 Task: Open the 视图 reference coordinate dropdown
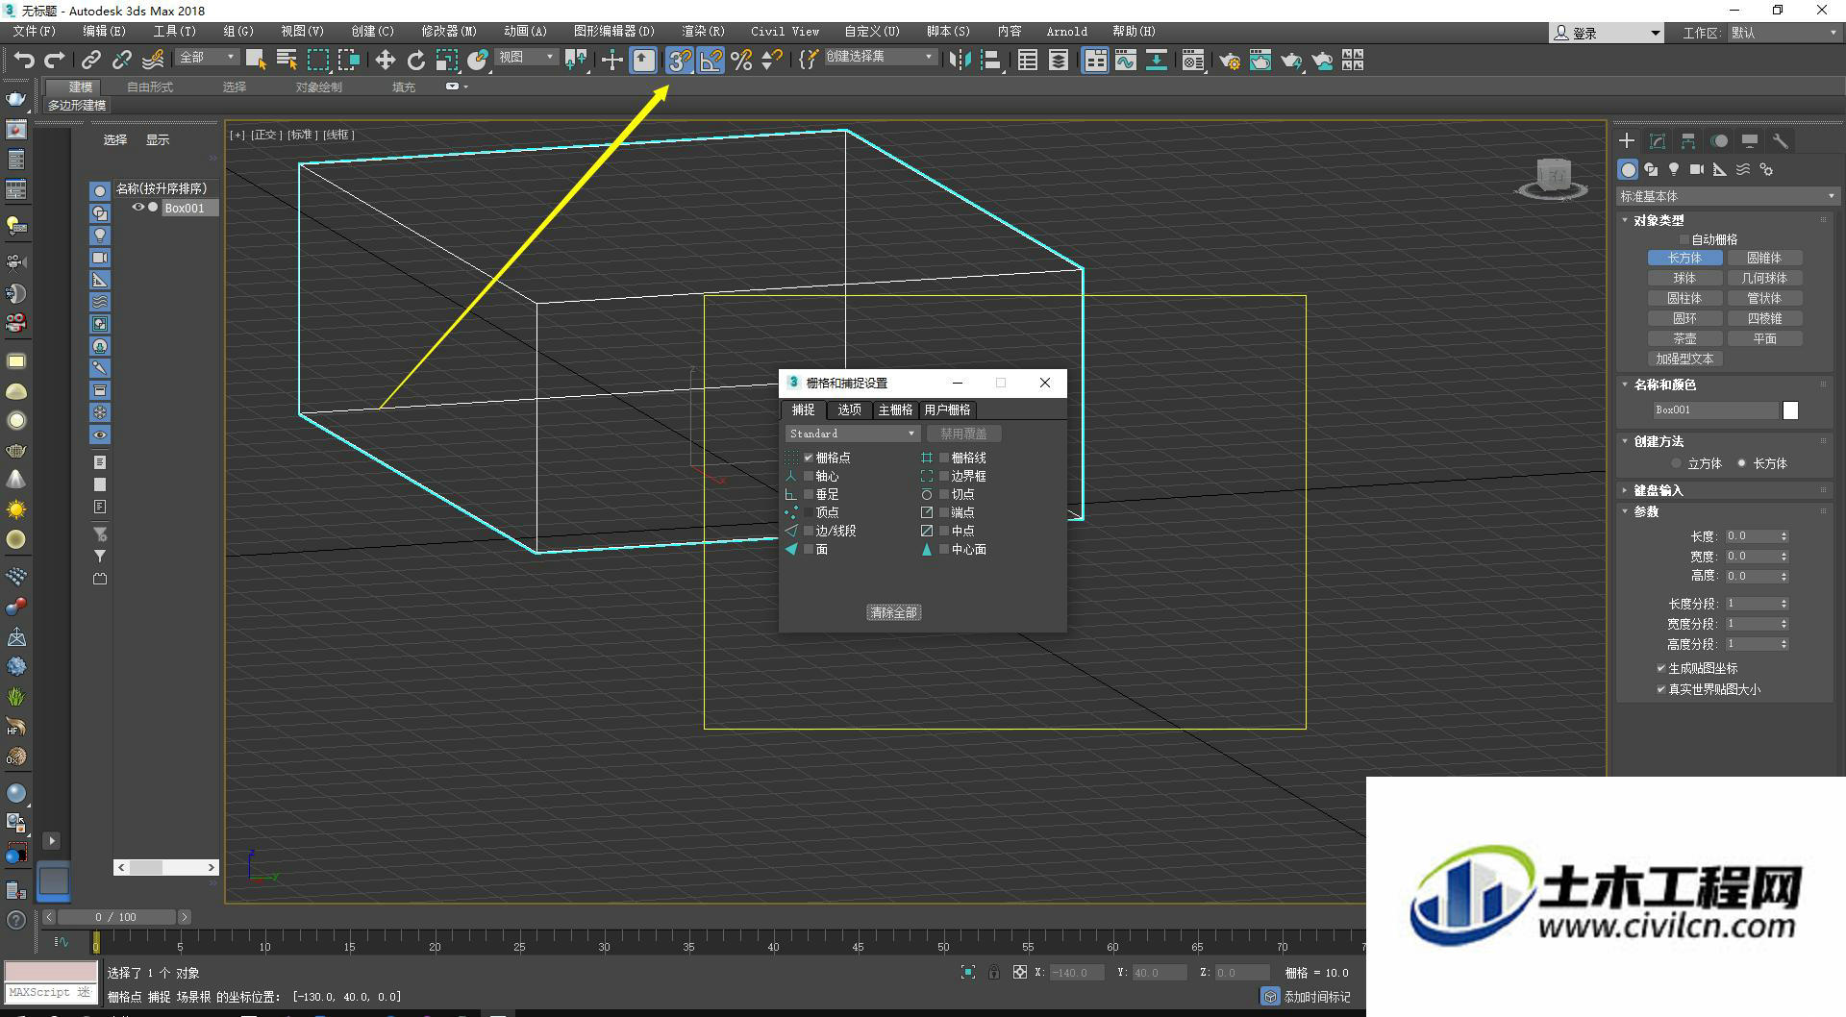(x=527, y=58)
